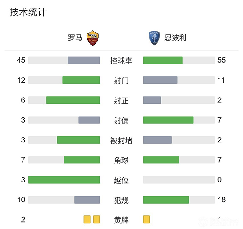Click Roma's second yellow card icon

click(x=96, y=219)
